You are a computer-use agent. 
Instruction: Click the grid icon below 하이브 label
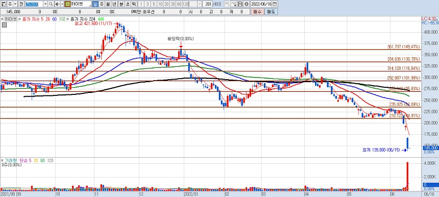4,25
